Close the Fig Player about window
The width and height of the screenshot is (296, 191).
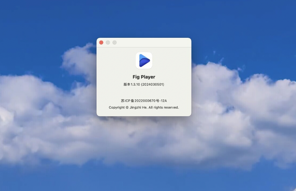(101, 43)
